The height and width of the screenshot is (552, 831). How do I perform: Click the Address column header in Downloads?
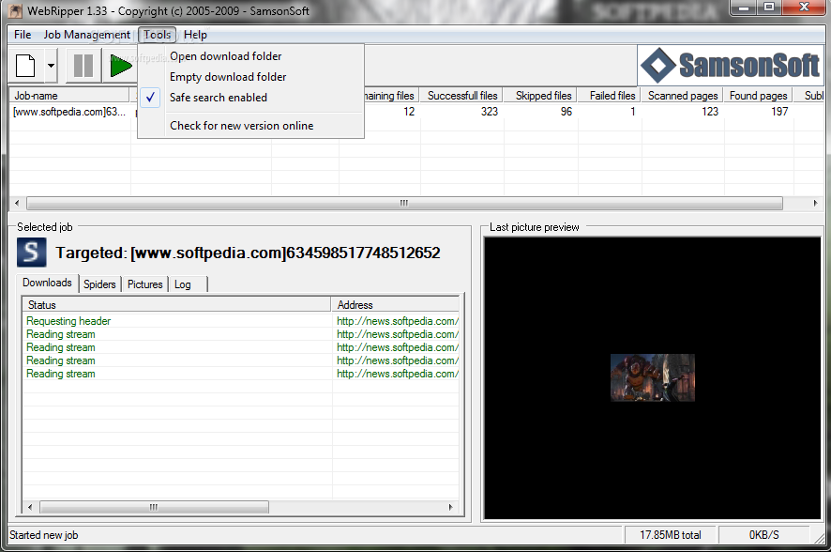click(396, 305)
